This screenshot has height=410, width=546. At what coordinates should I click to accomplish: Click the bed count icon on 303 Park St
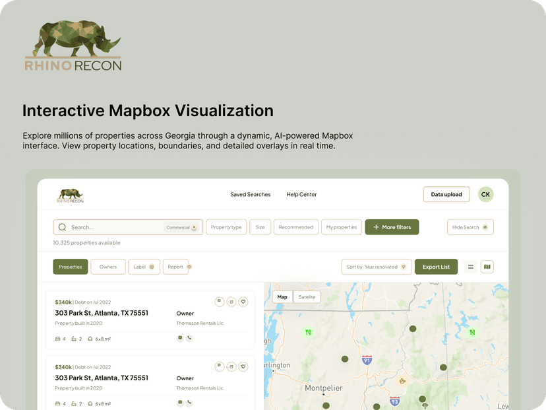(x=58, y=338)
